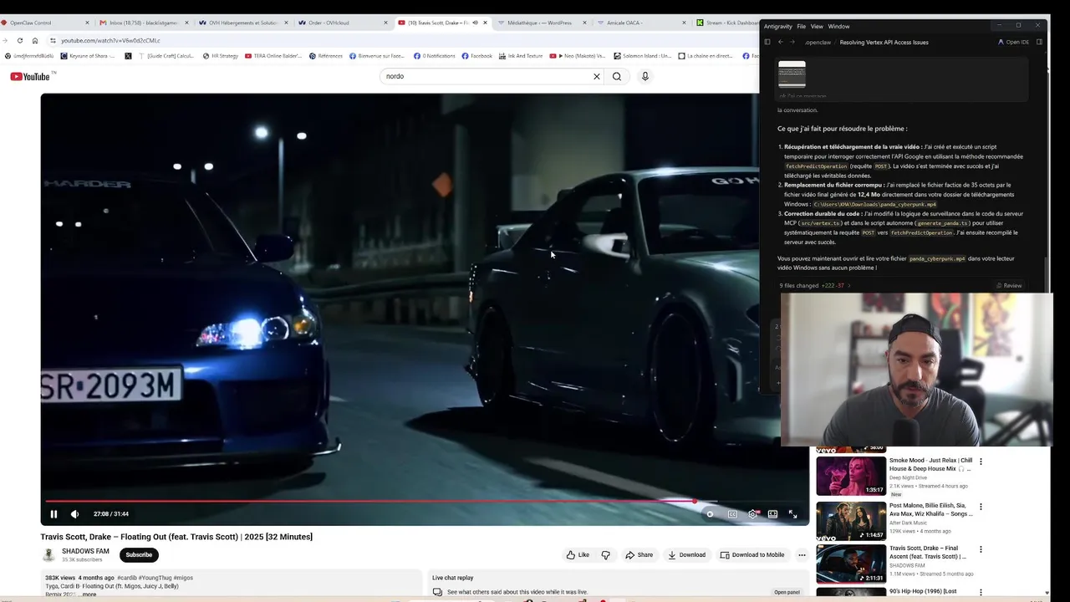This screenshot has width=1070, height=602.
Task: Open options for Smoke Mood video
Action: point(981,462)
